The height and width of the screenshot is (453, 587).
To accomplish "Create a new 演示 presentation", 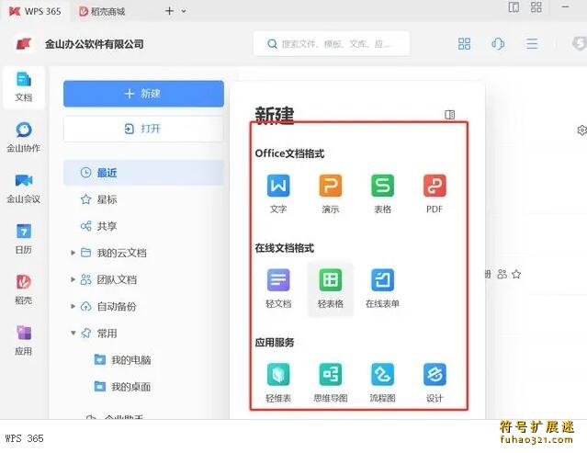I will (x=330, y=194).
